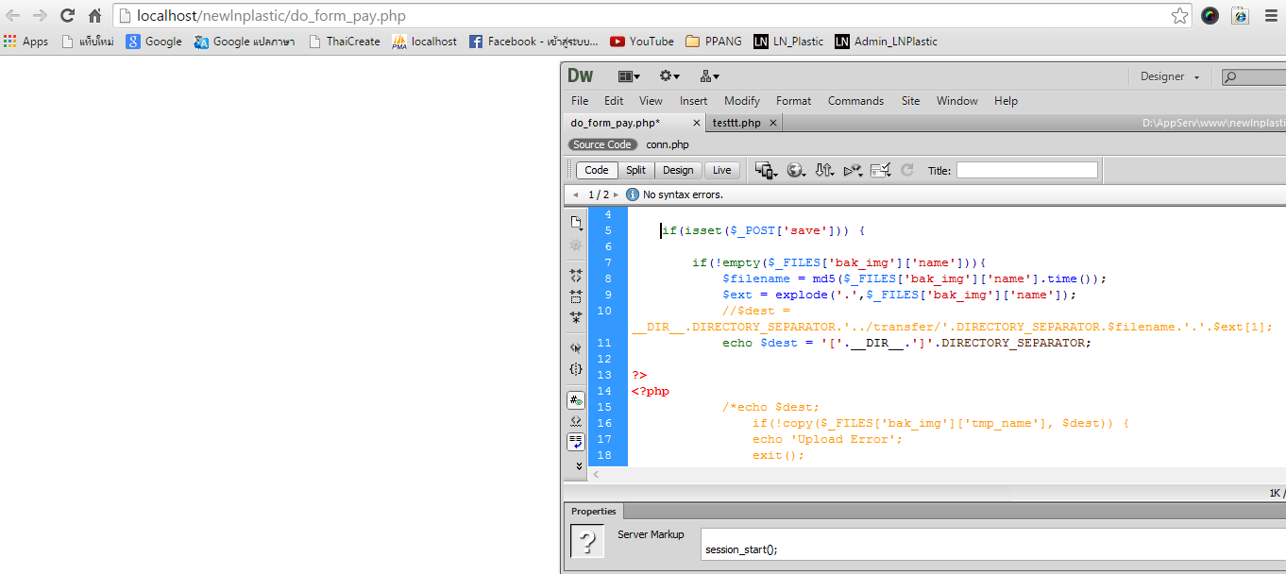This screenshot has height=574, width=1286.
Task: Open the Commands menu
Action: (855, 101)
